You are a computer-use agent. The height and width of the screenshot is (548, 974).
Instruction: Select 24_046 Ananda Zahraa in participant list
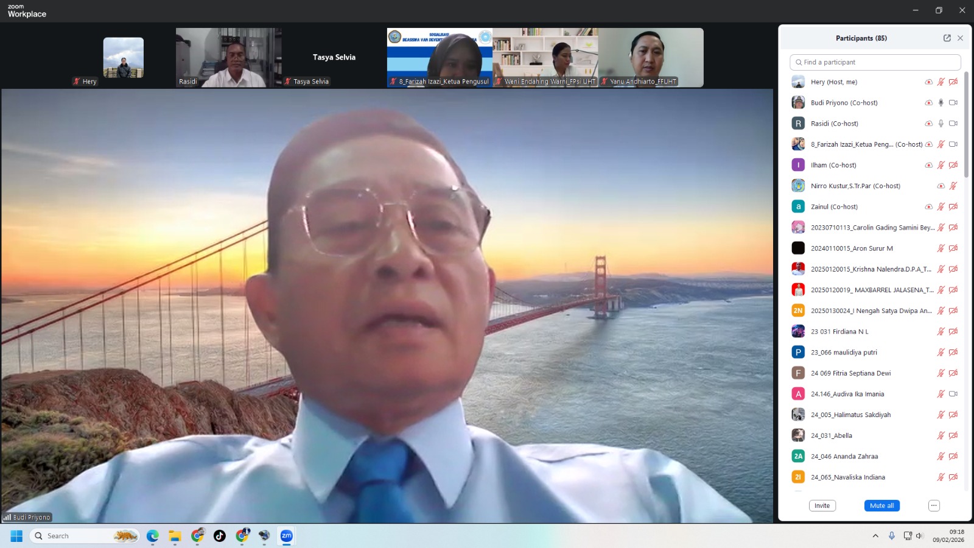[844, 457]
